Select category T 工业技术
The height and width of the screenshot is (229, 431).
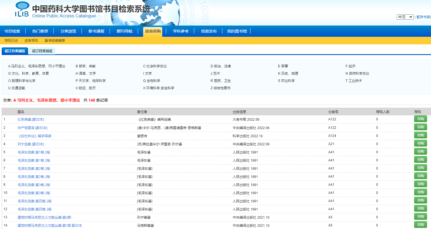pos(354,81)
